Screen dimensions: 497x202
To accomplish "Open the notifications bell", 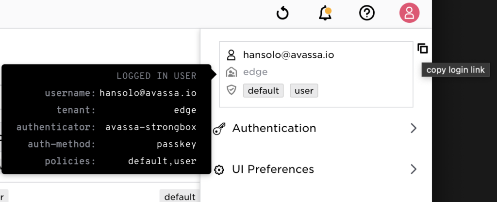I will pyautogui.click(x=325, y=14).
